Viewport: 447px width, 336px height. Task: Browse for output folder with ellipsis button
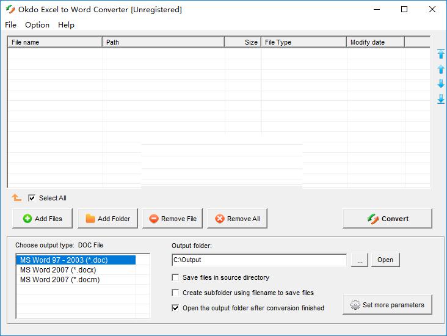click(360, 260)
